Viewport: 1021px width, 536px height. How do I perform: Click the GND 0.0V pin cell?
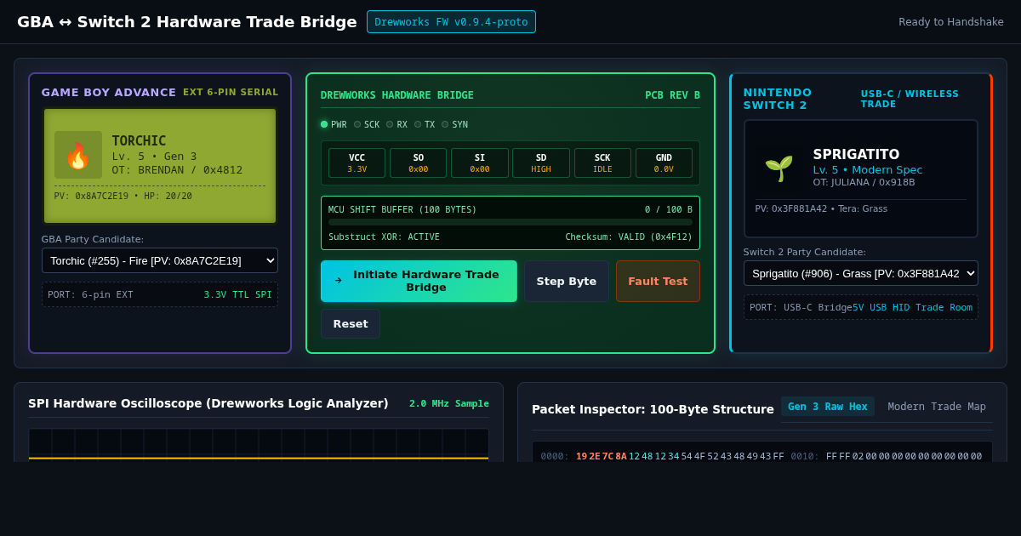tap(664, 163)
